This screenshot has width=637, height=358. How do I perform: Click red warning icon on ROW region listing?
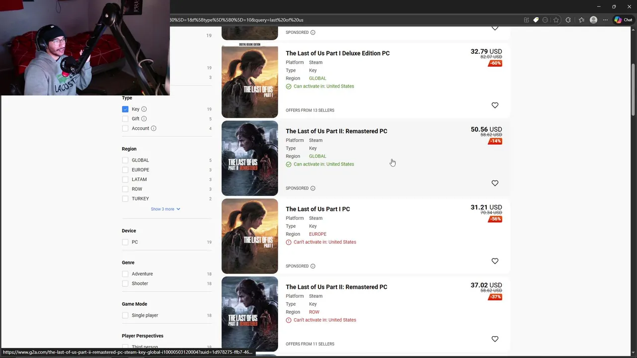click(x=289, y=320)
